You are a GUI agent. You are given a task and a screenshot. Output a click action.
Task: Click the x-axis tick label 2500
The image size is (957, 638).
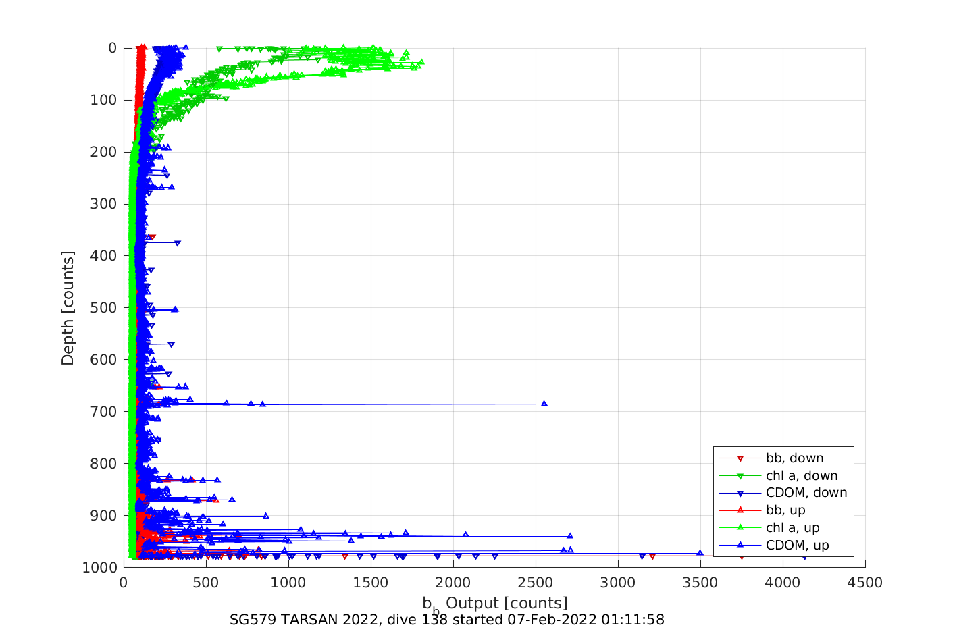(536, 583)
